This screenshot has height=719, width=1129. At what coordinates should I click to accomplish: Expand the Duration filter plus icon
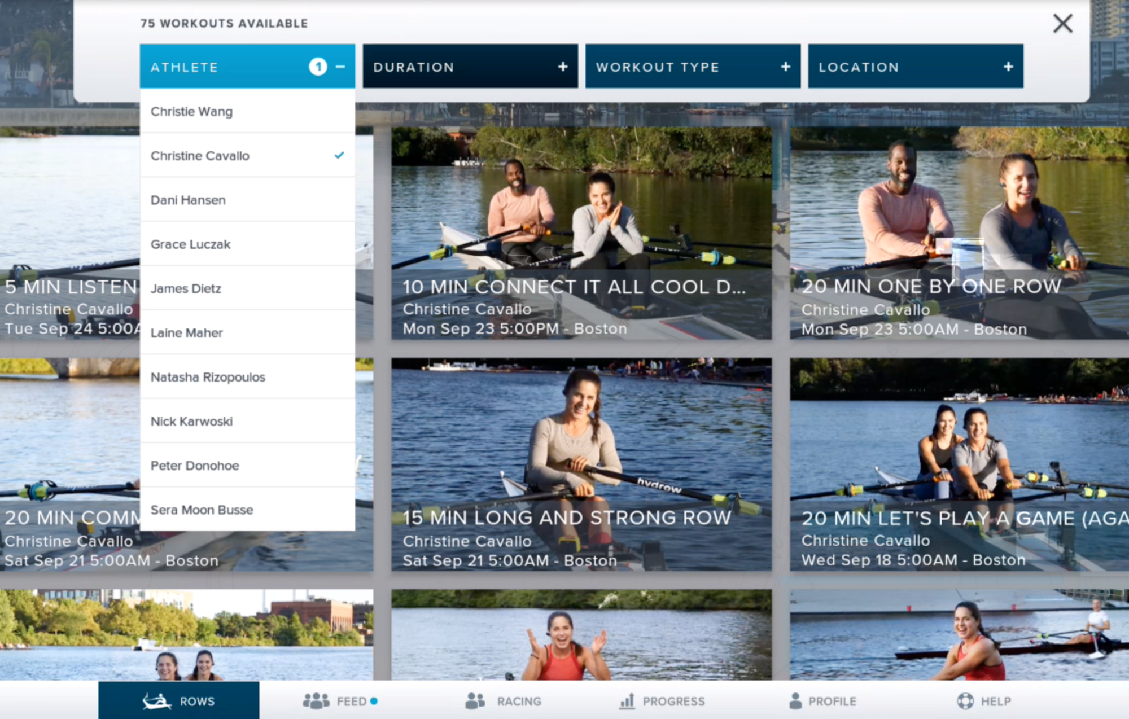pyautogui.click(x=563, y=67)
